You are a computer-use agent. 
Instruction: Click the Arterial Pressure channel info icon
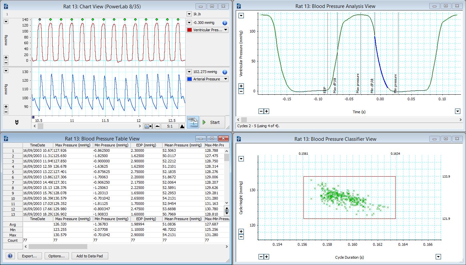(x=225, y=72)
